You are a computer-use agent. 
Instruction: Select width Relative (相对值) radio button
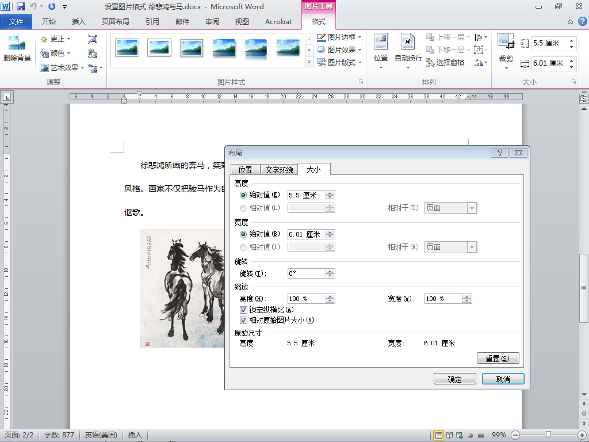(243, 247)
